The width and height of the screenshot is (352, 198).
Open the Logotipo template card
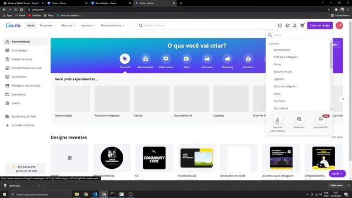[x=231, y=99]
